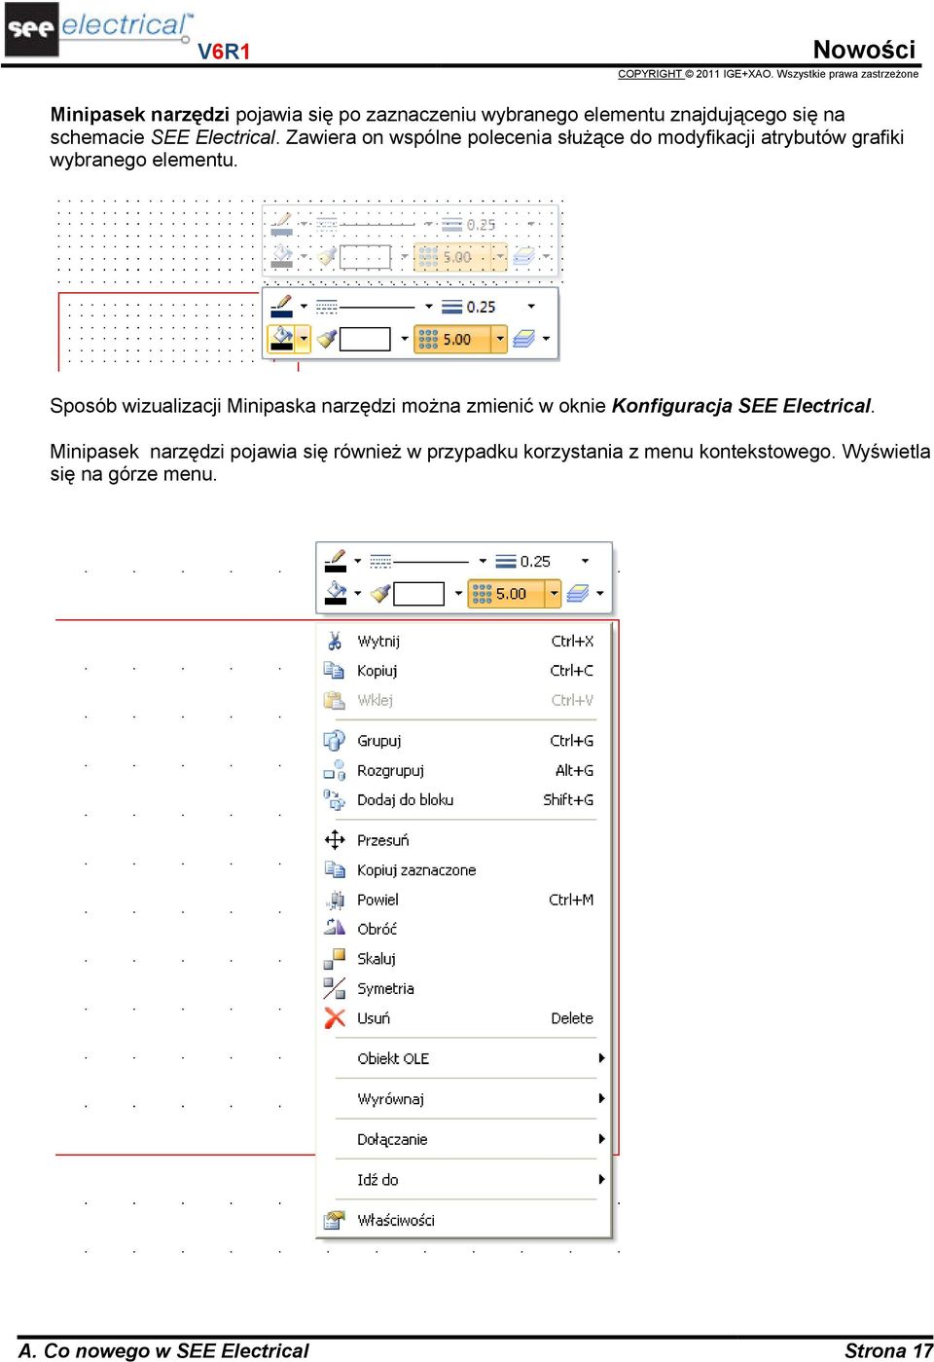
Task: Click the faded toolbar's fill bucket icon
Action: [x=281, y=257]
